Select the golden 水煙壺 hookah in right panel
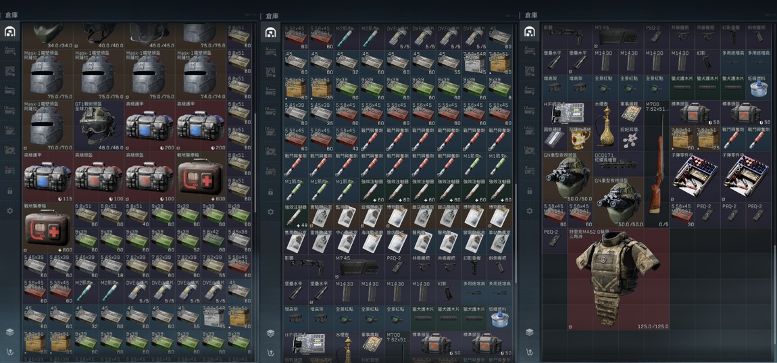The width and height of the screenshot is (777, 363). pyautogui.click(x=605, y=126)
